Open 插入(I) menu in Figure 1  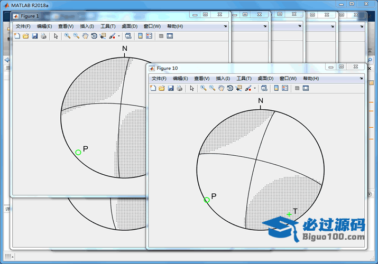point(87,26)
